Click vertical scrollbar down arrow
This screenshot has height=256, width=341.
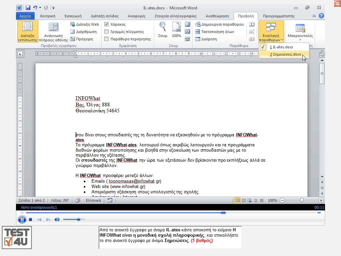coord(322,177)
